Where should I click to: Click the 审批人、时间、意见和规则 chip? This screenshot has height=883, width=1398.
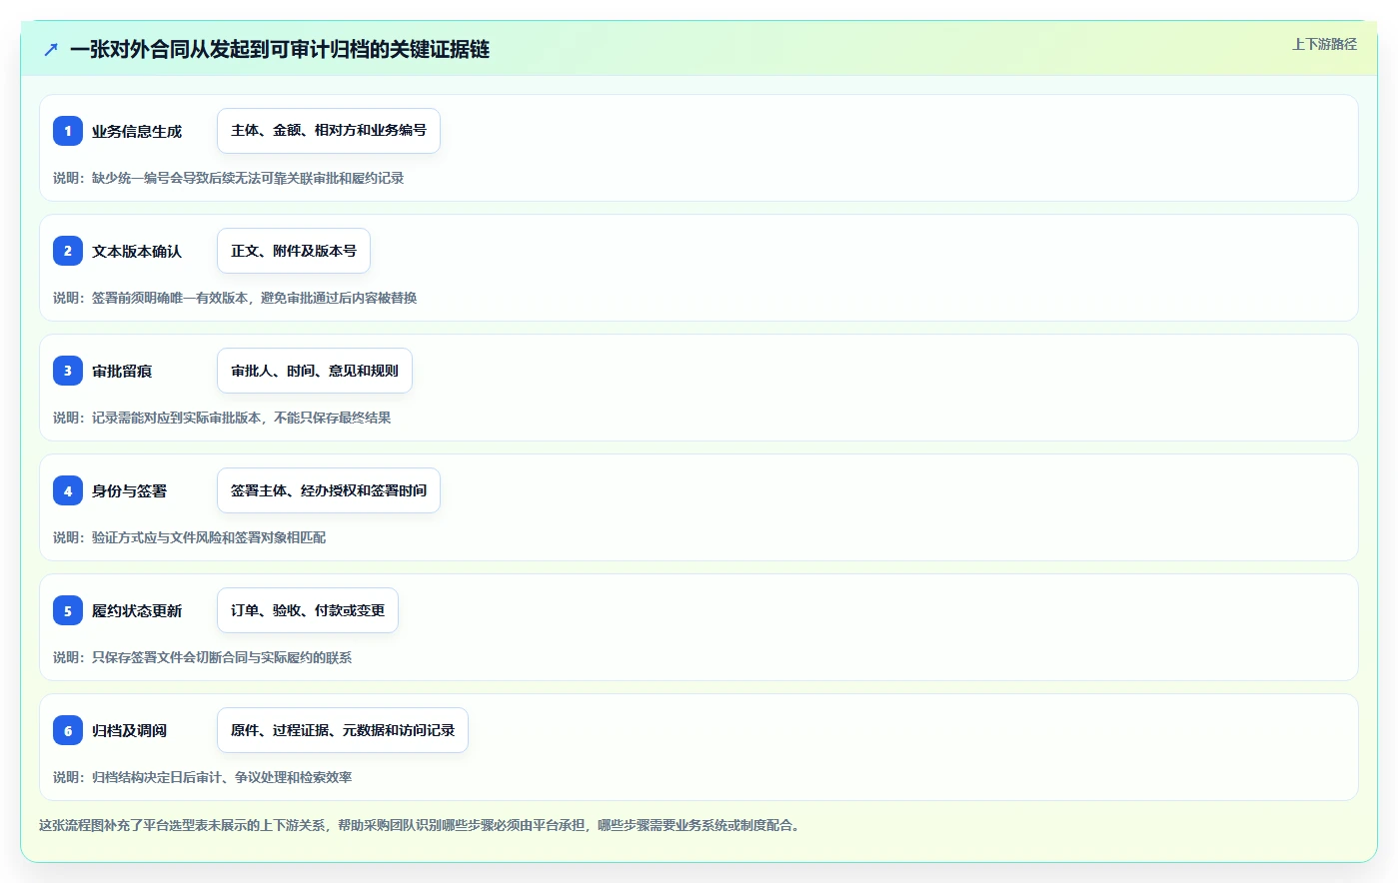(315, 371)
